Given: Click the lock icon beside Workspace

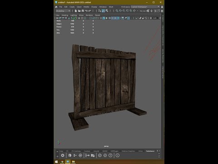Looking at the screenshot, I should 162,7.
